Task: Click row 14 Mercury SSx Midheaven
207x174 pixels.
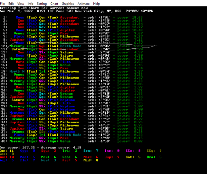Action: (72, 59)
